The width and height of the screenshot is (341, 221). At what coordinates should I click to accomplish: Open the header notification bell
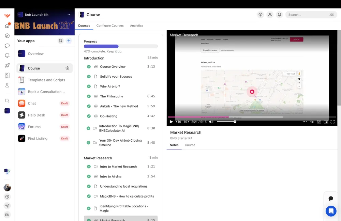(x=280, y=15)
